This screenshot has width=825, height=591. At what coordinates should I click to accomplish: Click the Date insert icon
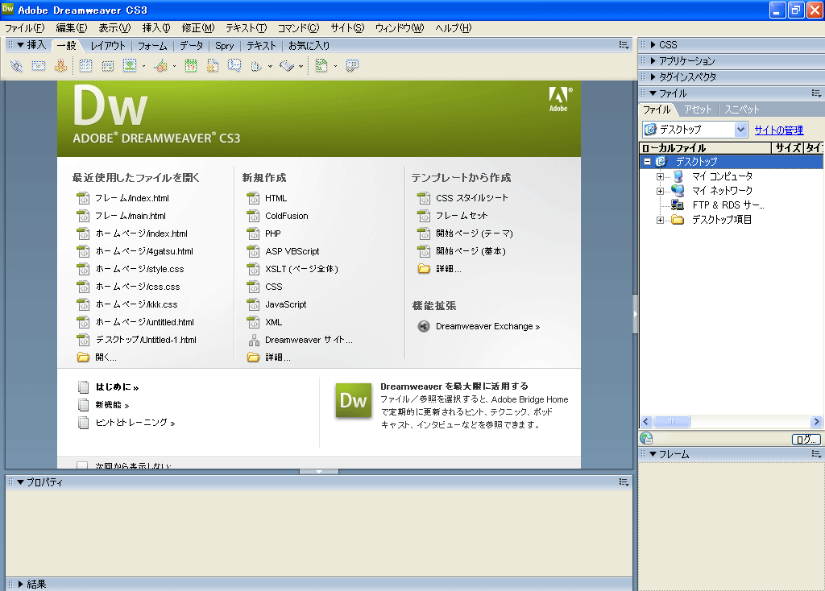pos(191,66)
